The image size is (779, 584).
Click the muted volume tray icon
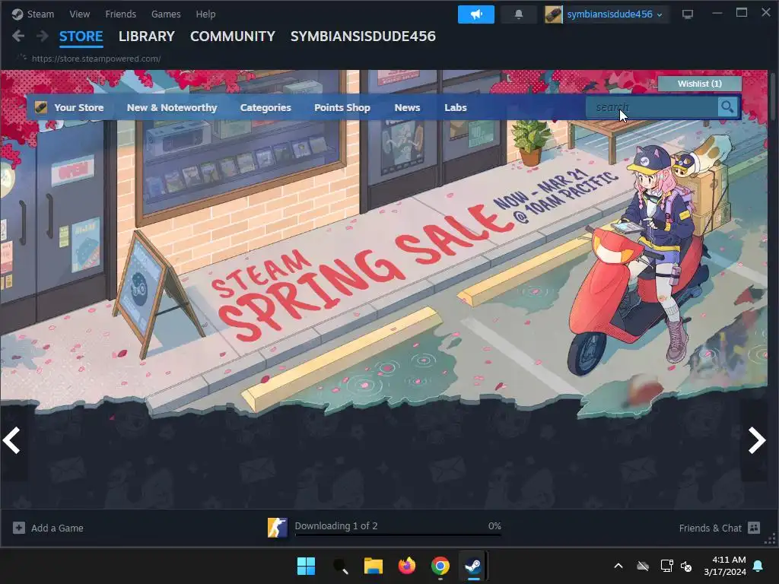pos(686,566)
